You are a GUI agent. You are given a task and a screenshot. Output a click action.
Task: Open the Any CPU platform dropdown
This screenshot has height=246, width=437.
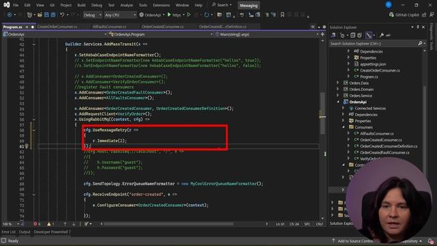pos(120,15)
